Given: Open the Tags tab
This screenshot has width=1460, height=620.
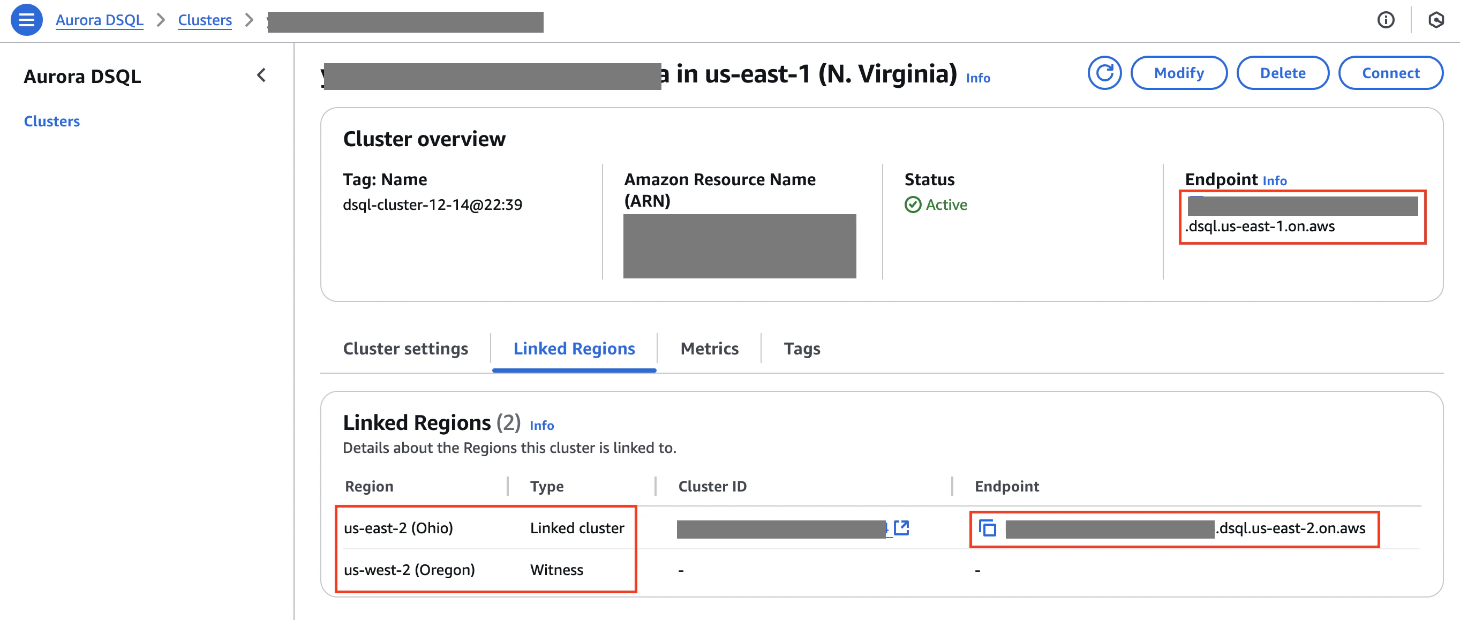Looking at the screenshot, I should click(x=801, y=349).
